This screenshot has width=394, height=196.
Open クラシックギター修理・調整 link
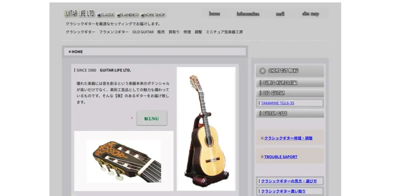[288, 138]
